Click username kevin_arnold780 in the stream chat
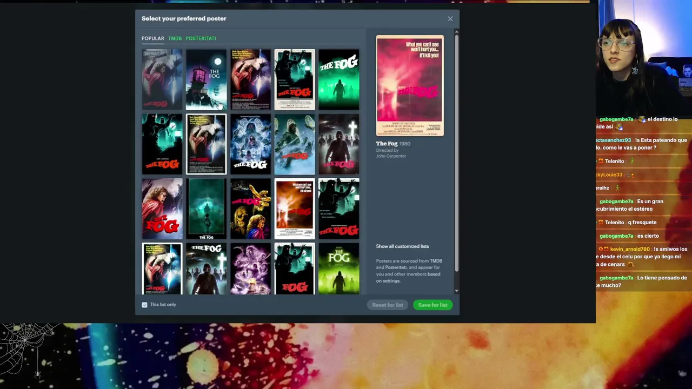This screenshot has height=389, width=692. click(630, 249)
